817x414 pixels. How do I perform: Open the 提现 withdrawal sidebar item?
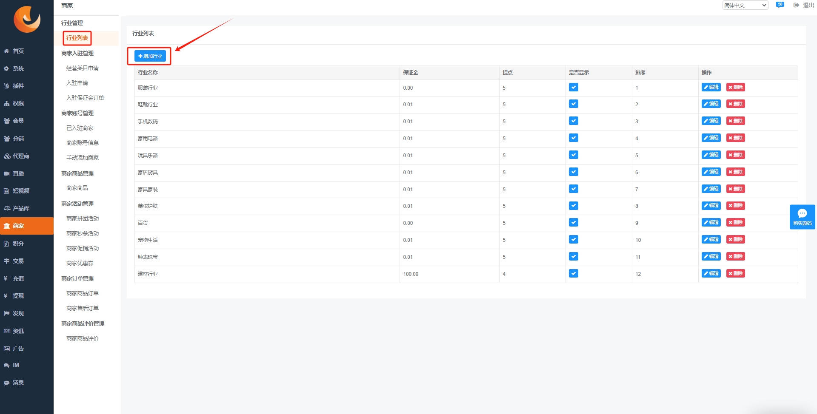(26, 296)
